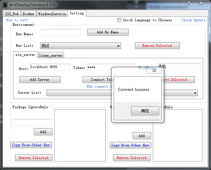Image resolution: width=211 pixels, height=170 pixels.
Task: Switch to the Docker tab
Action: pyautogui.click(x=28, y=14)
